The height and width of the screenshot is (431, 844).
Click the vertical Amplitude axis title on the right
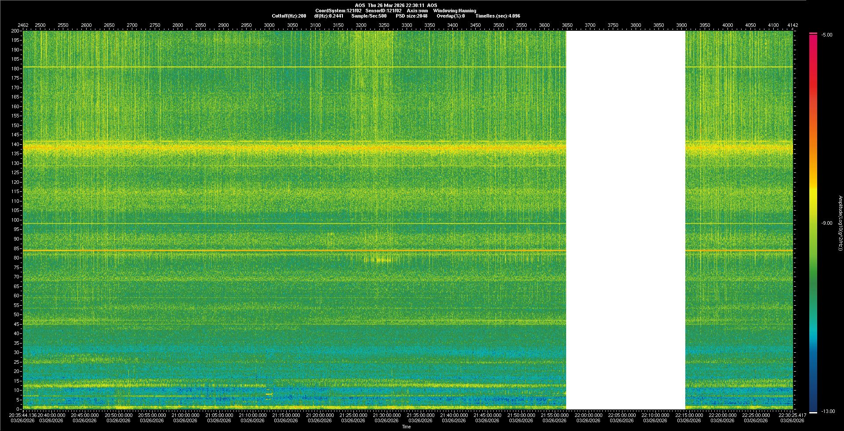click(x=840, y=223)
